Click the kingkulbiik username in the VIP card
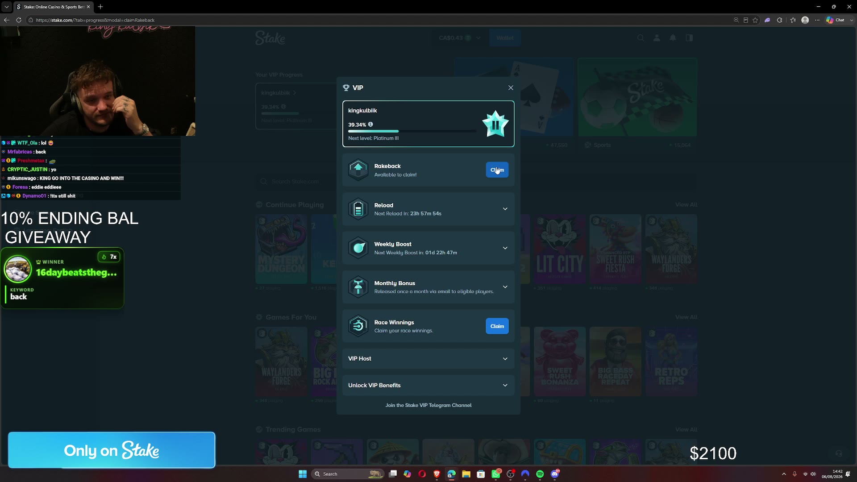Screen dimensions: 857x482 (x=362, y=111)
